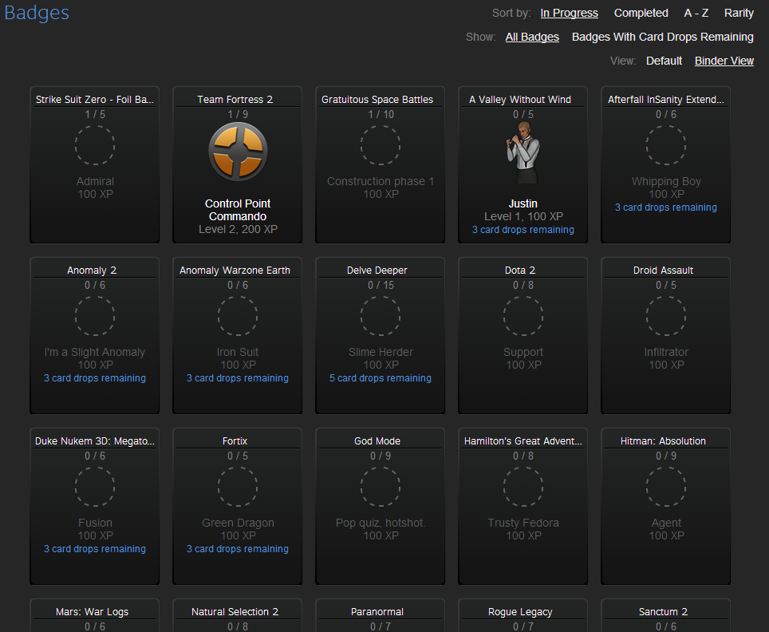Click the Construction phase 1 badge name
Image resolution: width=769 pixels, height=632 pixels.
(x=381, y=182)
